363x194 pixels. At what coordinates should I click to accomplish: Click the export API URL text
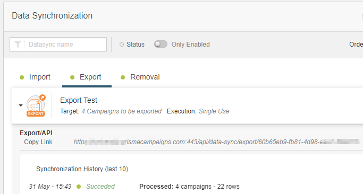point(217,142)
